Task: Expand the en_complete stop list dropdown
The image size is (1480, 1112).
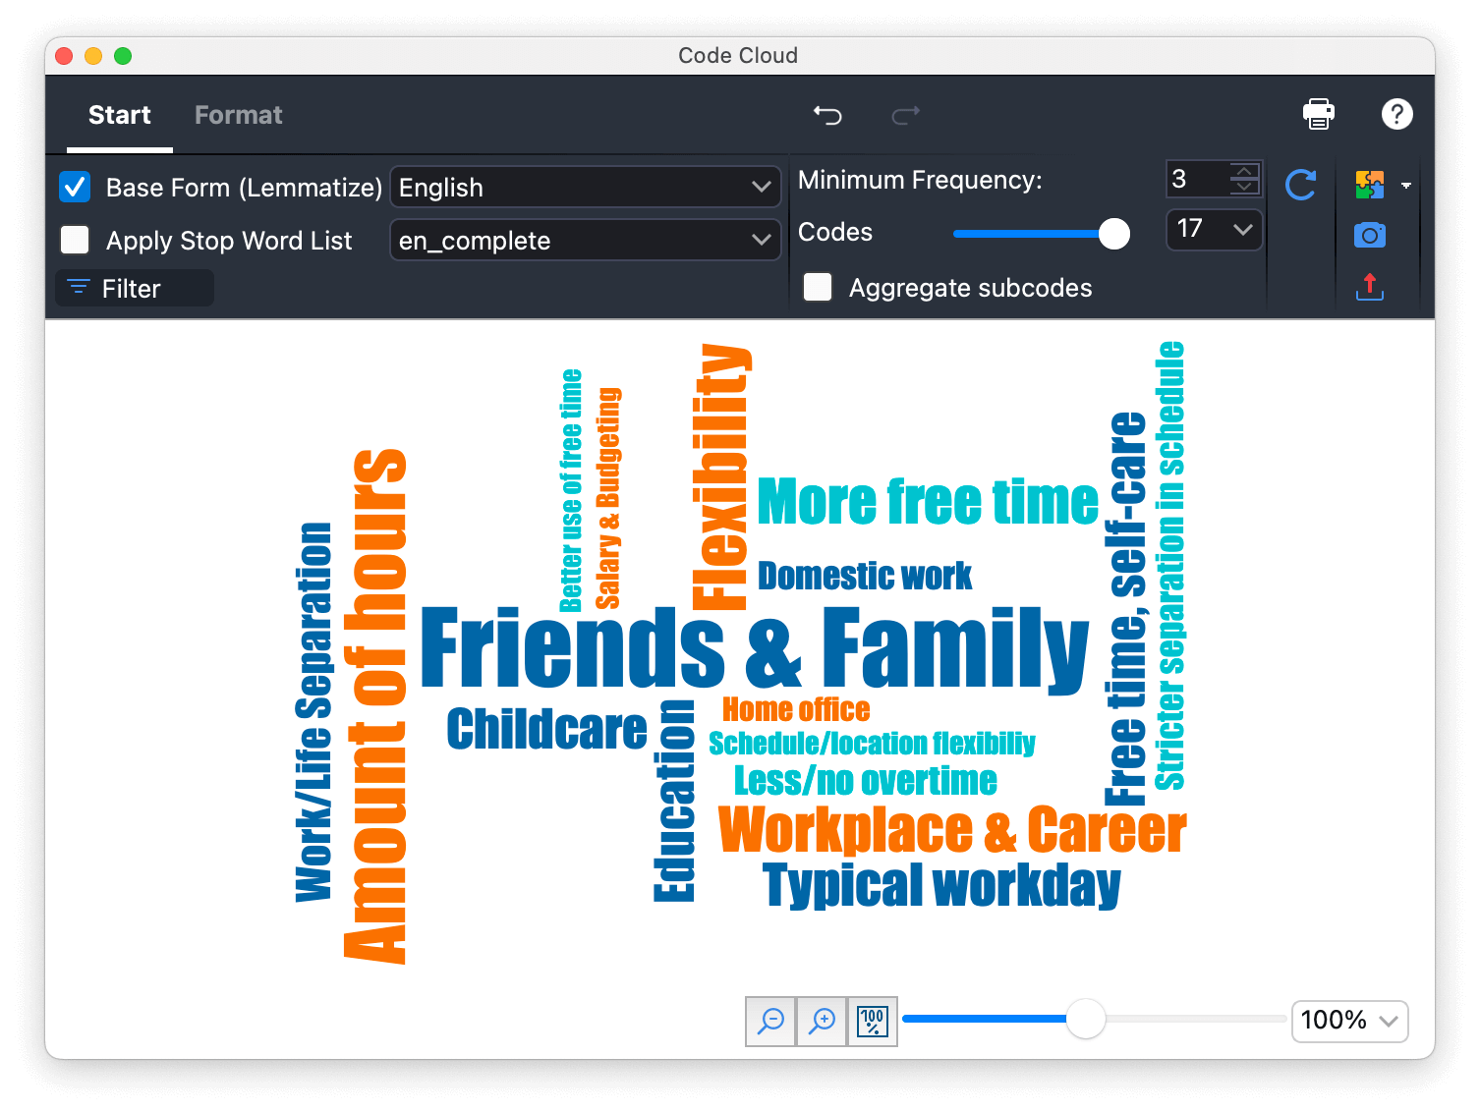Action: click(x=585, y=240)
